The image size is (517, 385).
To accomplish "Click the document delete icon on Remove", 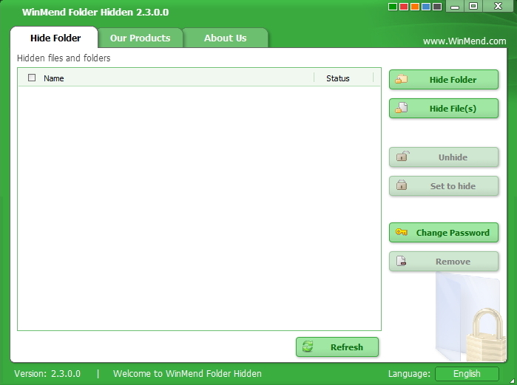I will 401,261.
